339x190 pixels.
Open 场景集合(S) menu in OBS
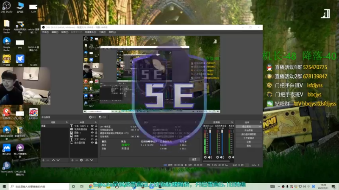click(90, 32)
